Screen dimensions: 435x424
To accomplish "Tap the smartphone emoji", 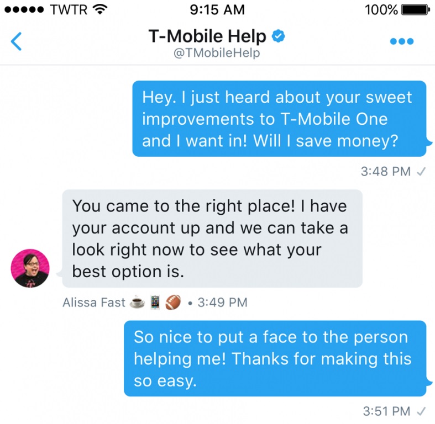I will pos(155,303).
